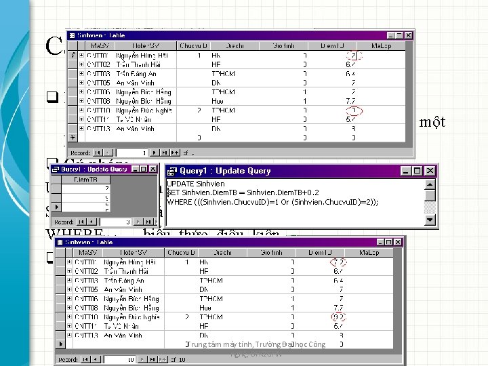The image size is (488, 366).
Task: Select MaSV column header in top Sinhvien table
Action: [100, 46]
